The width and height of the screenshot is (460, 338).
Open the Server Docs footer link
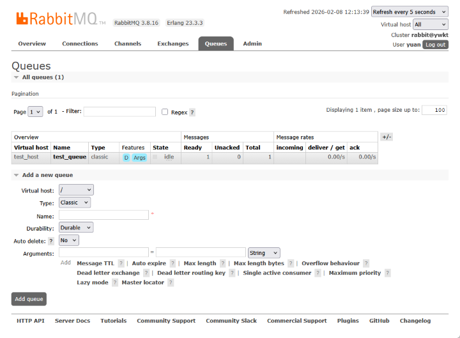72,321
